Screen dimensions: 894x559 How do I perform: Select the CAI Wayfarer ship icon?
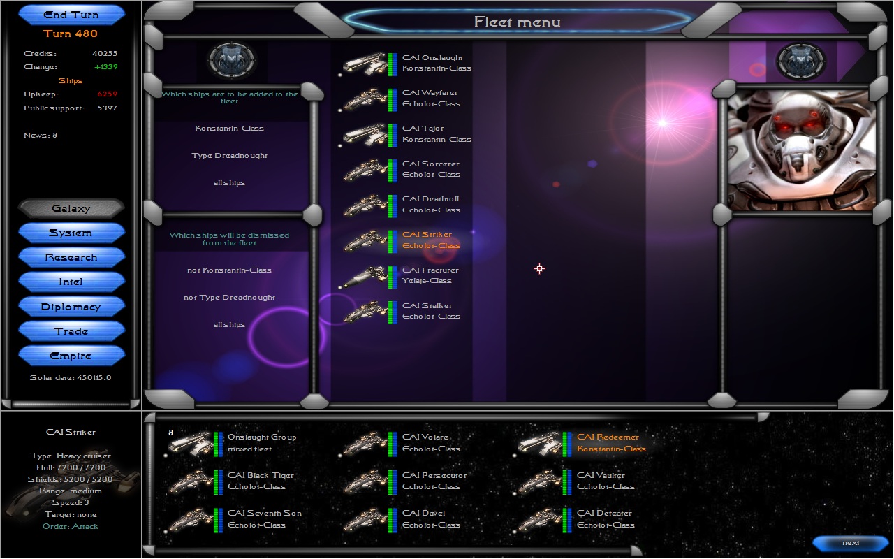pyautogui.click(x=364, y=99)
